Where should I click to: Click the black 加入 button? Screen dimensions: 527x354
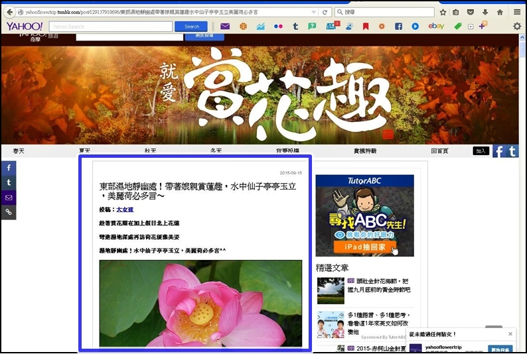pos(481,151)
